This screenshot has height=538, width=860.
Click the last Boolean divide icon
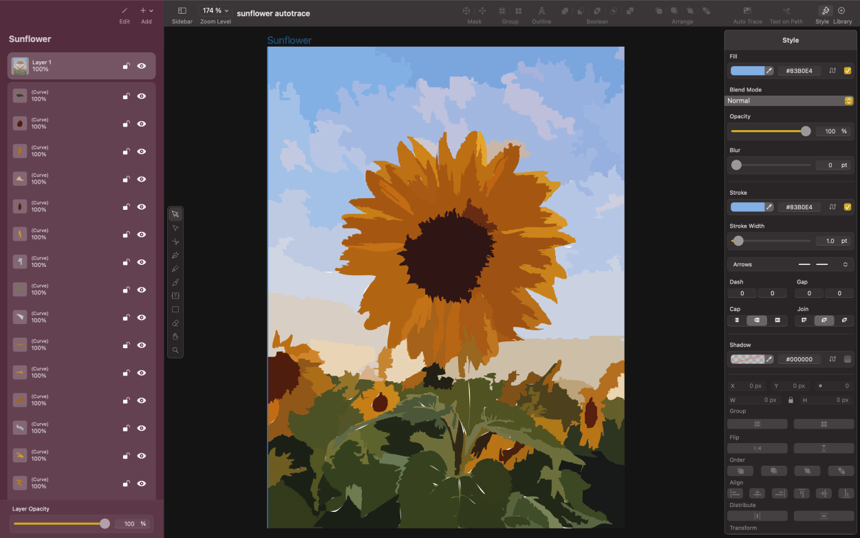(630, 11)
